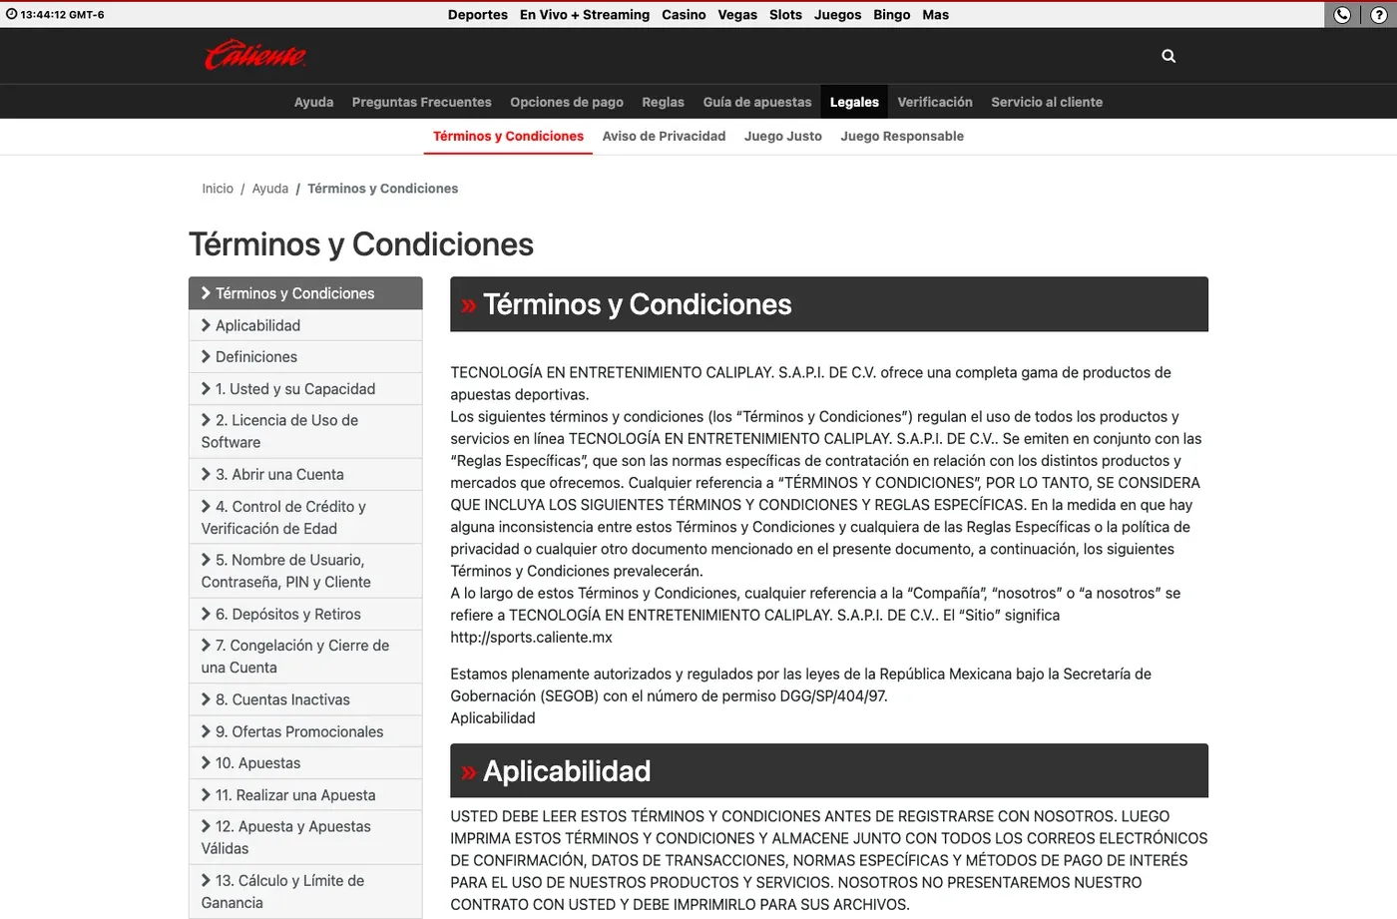The height and width of the screenshot is (919, 1397).
Task: Select Vegas in top bar
Action: (x=737, y=15)
